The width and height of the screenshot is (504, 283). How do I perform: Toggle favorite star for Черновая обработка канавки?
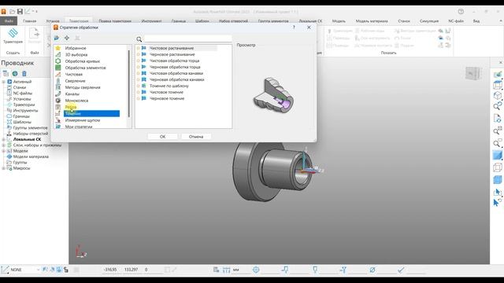(x=139, y=79)
